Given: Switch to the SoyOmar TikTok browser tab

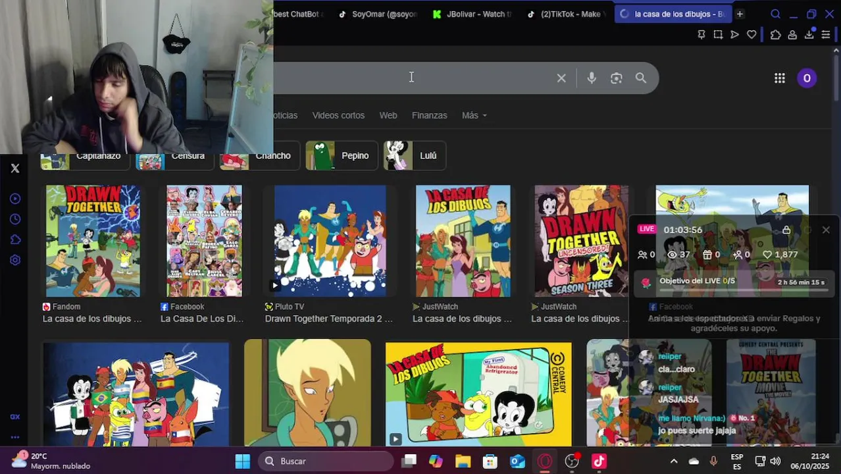Looking at the screenshot, I should (378, 14).
